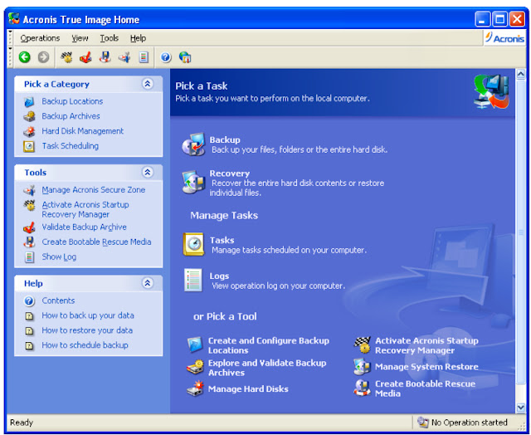
Task: Click Manage System Restore text link
Action: pyautogui.click(x=426, y=367)
